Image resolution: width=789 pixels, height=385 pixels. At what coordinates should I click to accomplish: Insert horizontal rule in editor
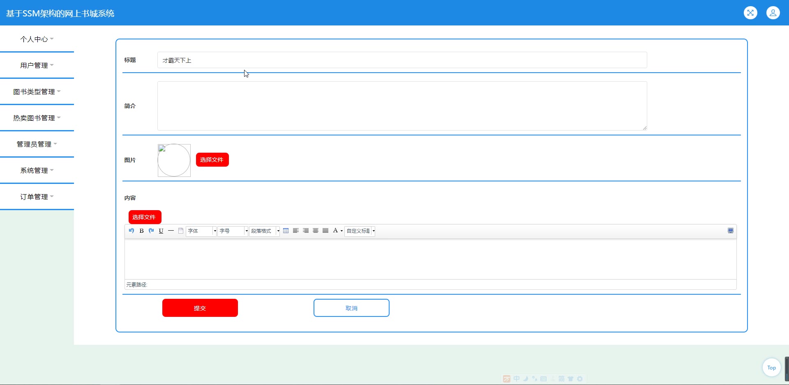pyautogui.click(x=171, y=231)
